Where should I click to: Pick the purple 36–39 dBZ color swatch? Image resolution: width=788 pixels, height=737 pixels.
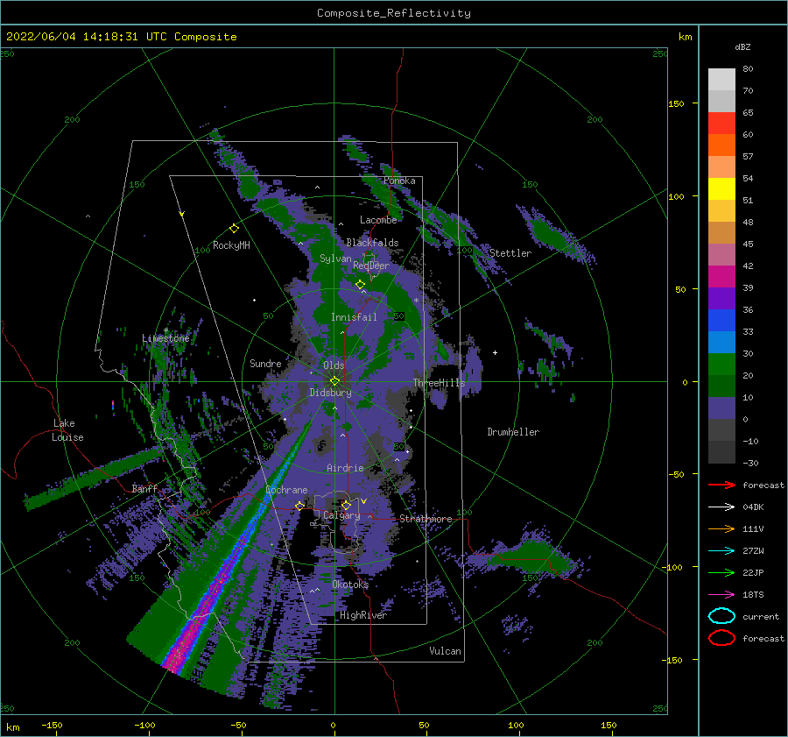[x=721, y=298]
